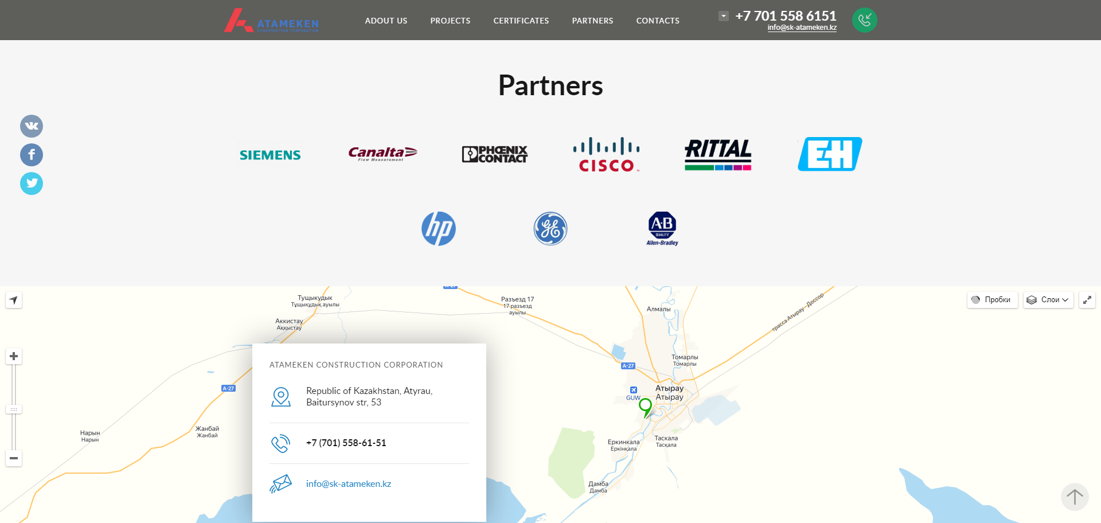
Task: Click the GE partner logo
Action: point(550,229)
